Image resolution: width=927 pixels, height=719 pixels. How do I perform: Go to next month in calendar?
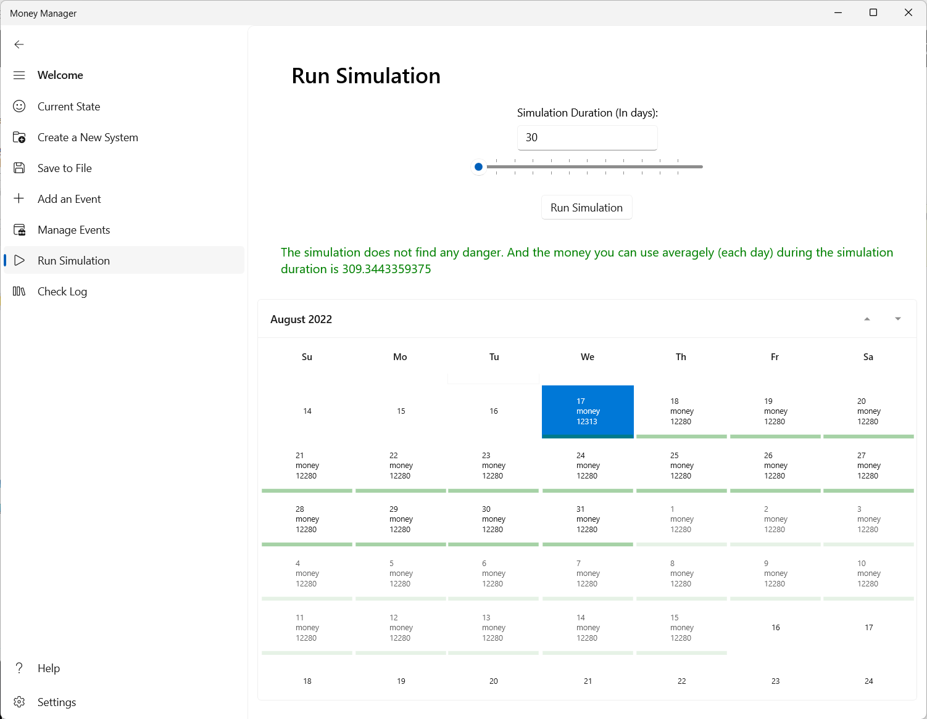pyautogui.click(x=897, y=319)
